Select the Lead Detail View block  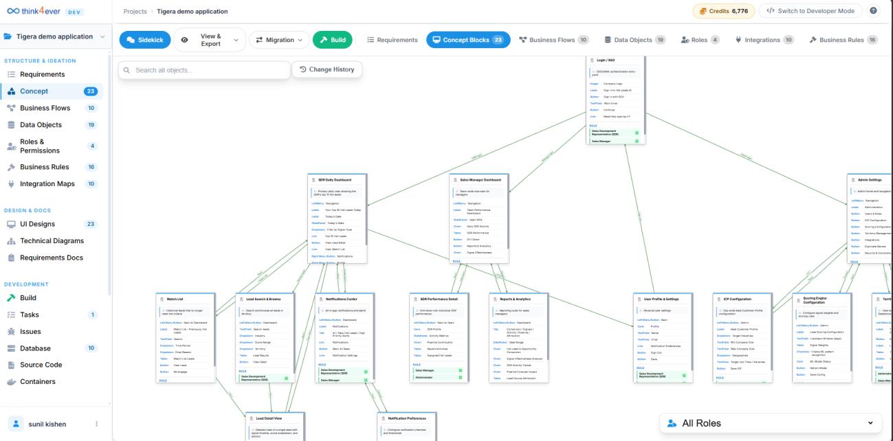[x=274, y=426]
